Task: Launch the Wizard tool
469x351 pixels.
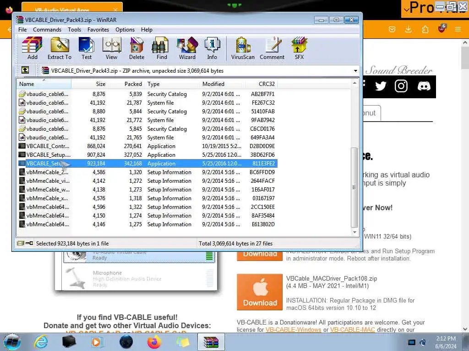Action: (187, 48)
